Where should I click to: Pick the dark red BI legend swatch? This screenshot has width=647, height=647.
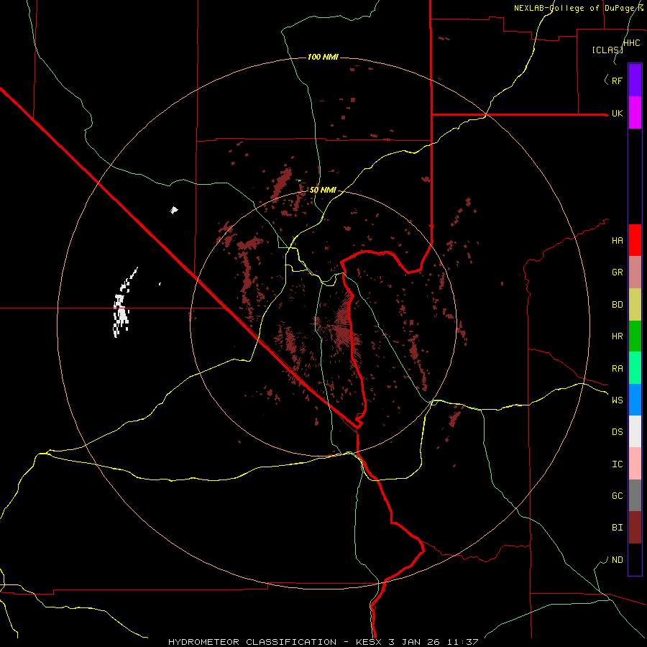[635, 528]
